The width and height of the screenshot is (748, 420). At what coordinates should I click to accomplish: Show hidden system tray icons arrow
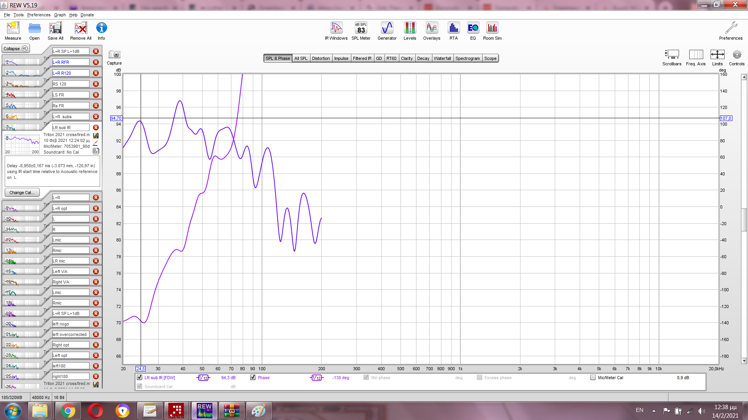tap(654, 411)
